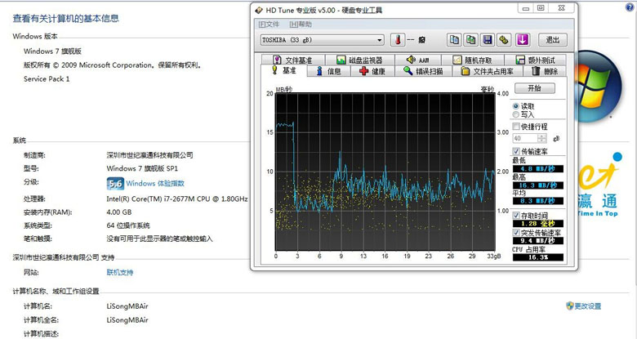Click the 赢通 OEM logo in the Control Panel window
The image size is (637, 339).
598,185
